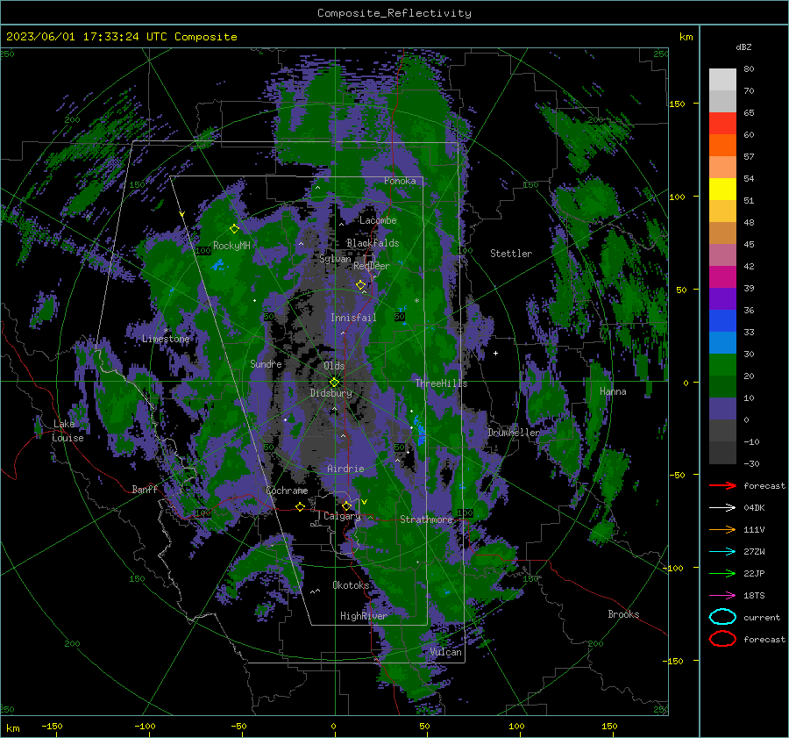Image resolution: width=789 pixels, height=738 pixels.
Task: Click the Brooks city label
Action: coord(623,614)
